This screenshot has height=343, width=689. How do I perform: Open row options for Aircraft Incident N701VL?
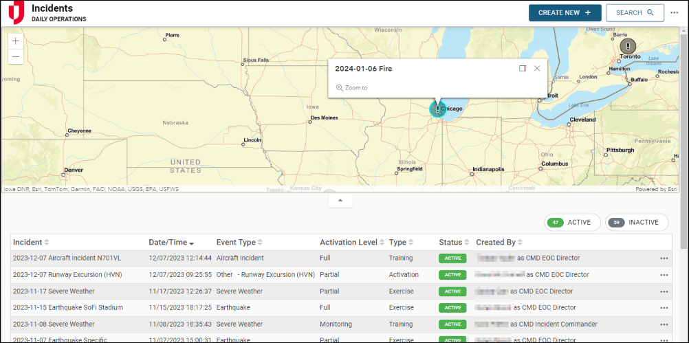tap(664, 258)
